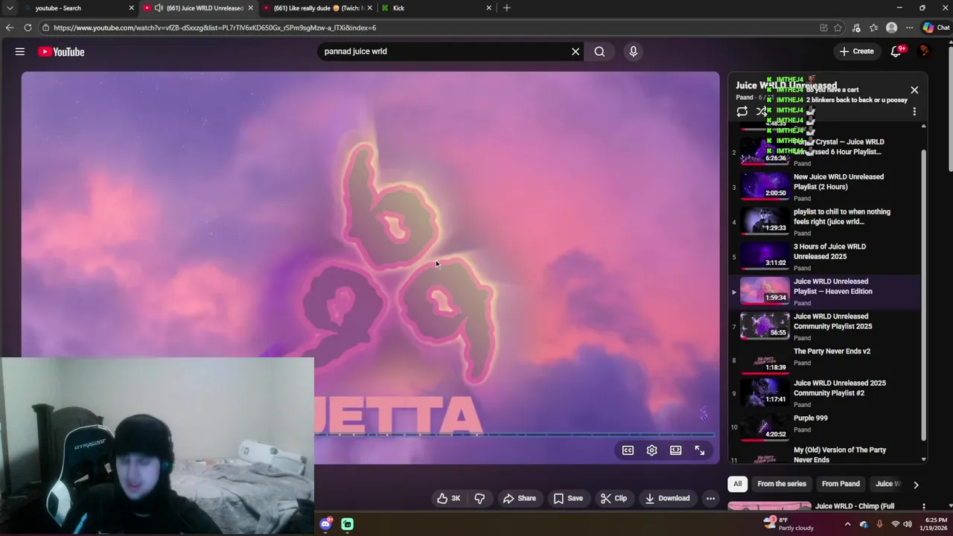Go to YouTube home via logo
This screenshot has width=953, height=536.
point(61,51)
